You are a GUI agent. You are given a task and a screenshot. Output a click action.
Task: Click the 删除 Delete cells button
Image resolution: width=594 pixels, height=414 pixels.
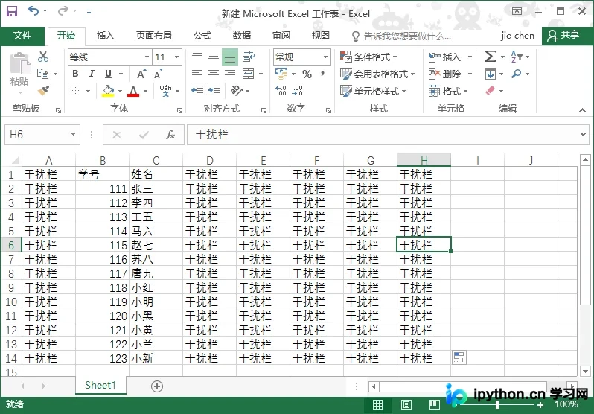(450, 74)
